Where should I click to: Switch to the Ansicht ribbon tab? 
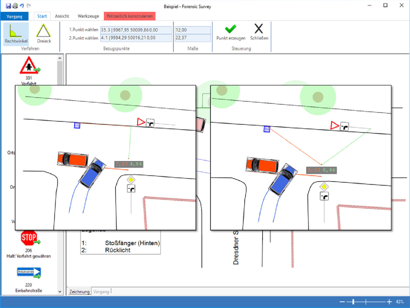point(62,16)
